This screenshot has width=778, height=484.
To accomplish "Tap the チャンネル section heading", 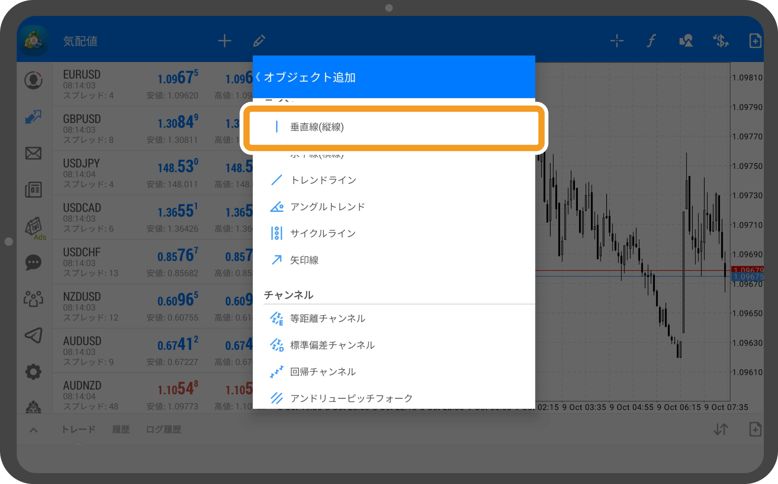I will tap(289, 295).
